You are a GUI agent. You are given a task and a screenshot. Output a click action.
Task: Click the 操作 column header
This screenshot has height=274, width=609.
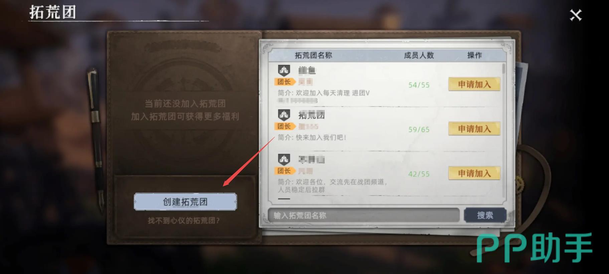pyautogui.click(x=474, y=55)
